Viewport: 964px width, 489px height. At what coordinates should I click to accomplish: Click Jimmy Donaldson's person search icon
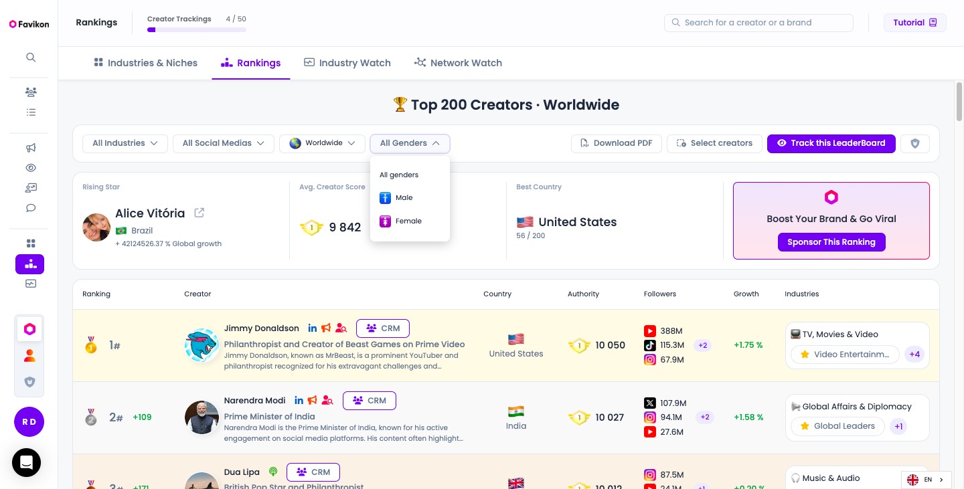[x=341, y=328]
